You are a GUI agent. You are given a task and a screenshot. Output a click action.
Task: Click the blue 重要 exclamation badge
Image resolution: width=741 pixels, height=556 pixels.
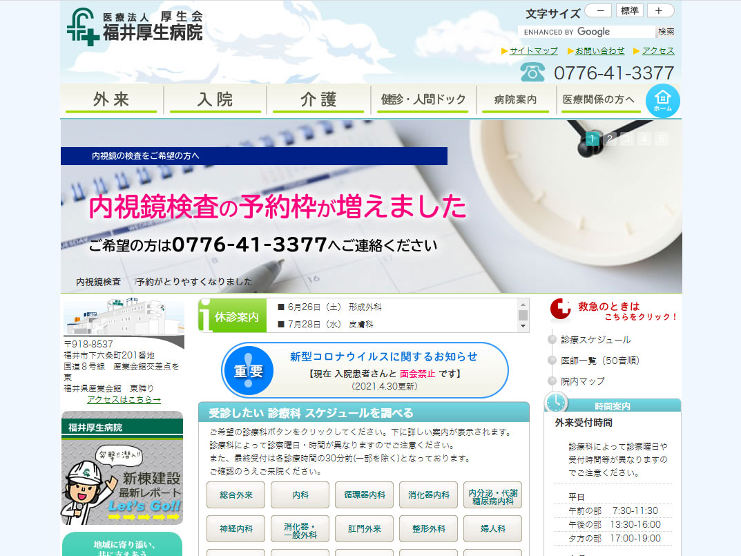tap(249, 371)
